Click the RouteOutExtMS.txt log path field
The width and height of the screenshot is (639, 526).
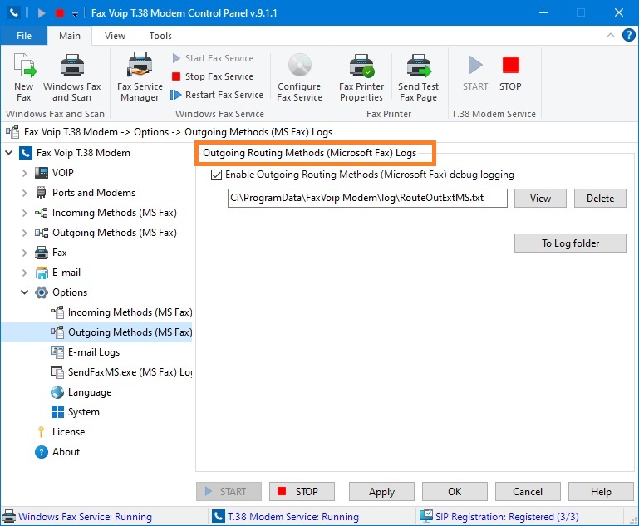pos(367,198)
